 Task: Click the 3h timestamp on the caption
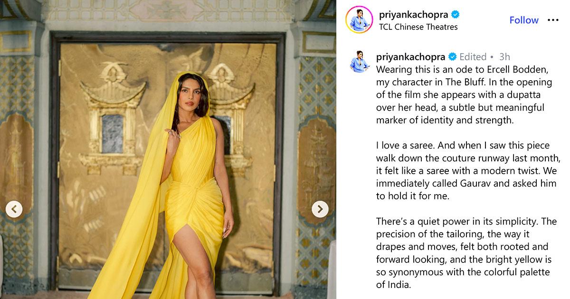pos(504,57)
